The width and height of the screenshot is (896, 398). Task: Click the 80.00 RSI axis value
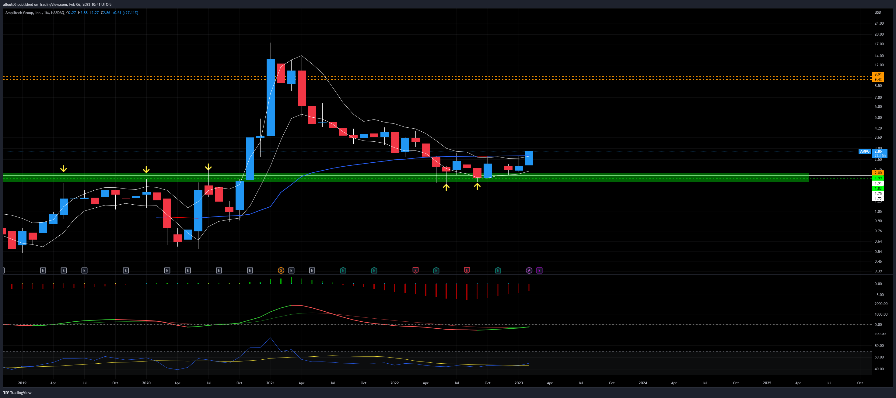(x=879, y=345)
